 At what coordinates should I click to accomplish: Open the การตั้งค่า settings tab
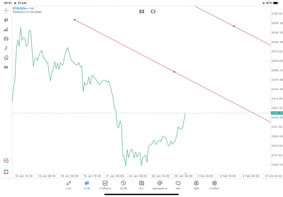pyautogui.click(x=214, y=185)
